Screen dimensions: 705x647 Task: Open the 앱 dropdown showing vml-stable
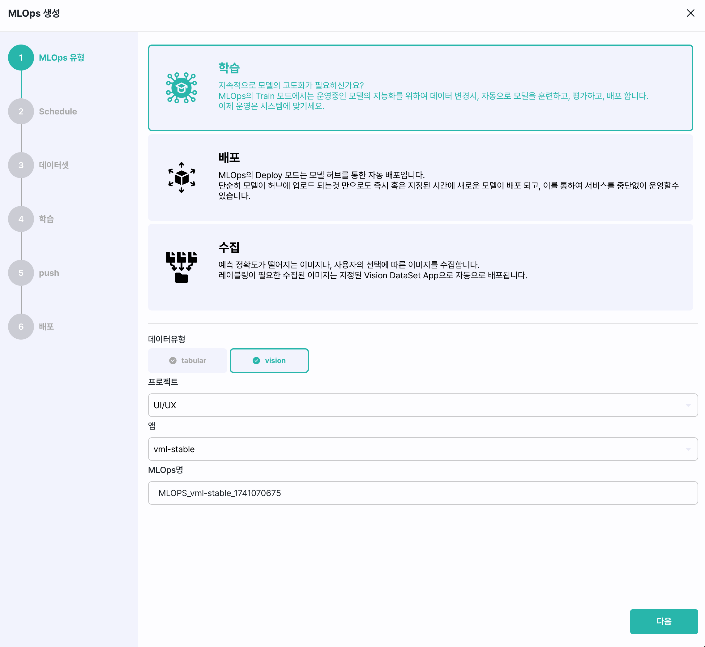pyautogui.click(x=423, y=449)
